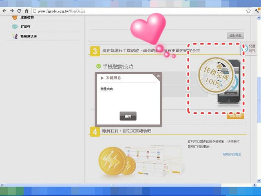261x196 pixels.
Task: Click horizontal scrollbar left arrow
Action: [x=2, y=185]
